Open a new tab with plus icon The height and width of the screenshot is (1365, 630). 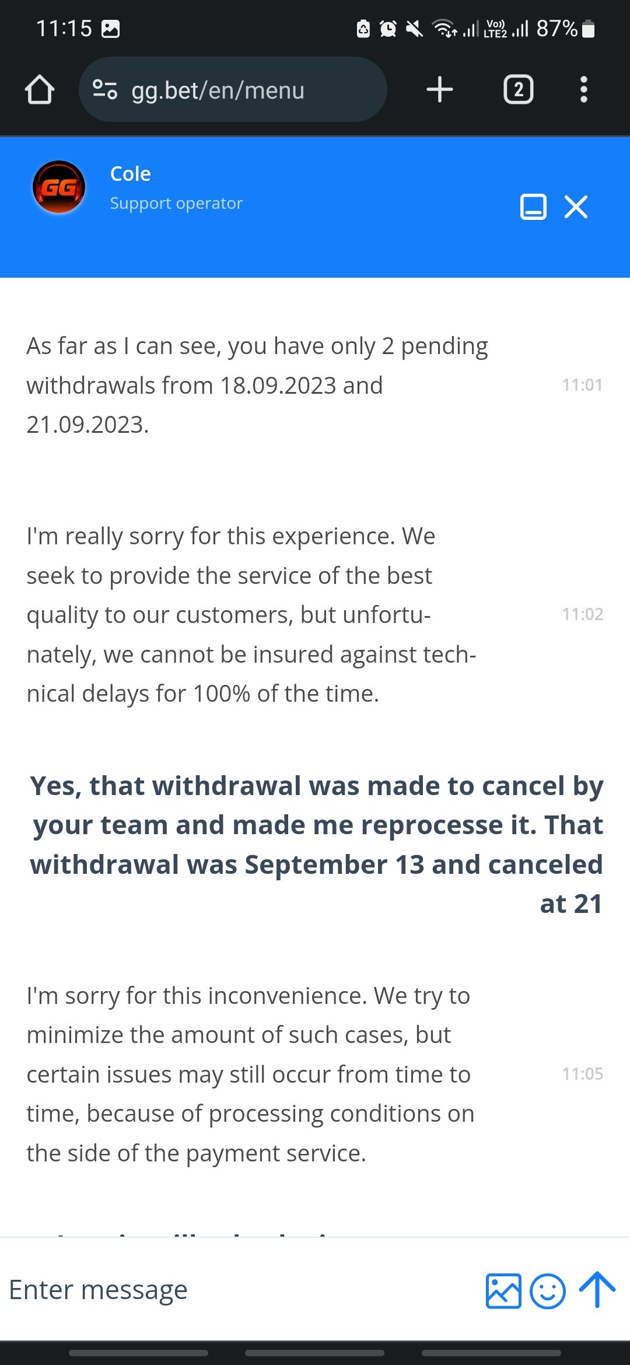(x=440, y=90)
